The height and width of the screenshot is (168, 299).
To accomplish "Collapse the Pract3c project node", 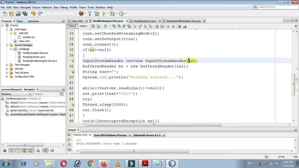I will 3,25.
